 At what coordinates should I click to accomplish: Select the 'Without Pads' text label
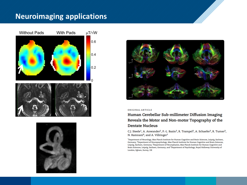click(31, 33)
